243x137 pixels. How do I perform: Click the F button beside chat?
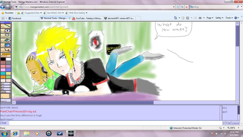224,123
